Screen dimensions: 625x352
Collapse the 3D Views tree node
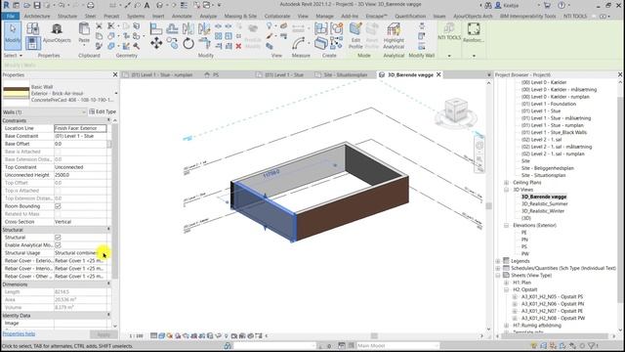506,190
